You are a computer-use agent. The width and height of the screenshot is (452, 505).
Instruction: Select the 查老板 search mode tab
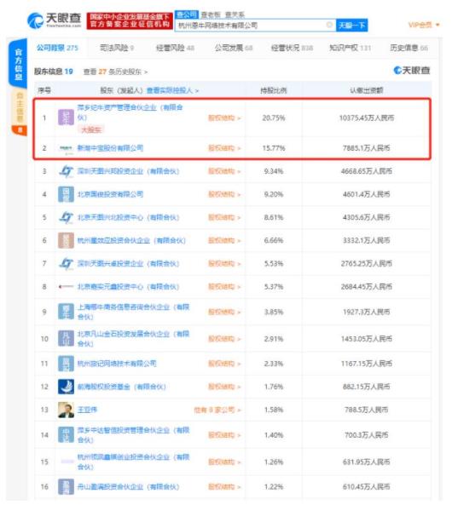[x=211, y=14]
